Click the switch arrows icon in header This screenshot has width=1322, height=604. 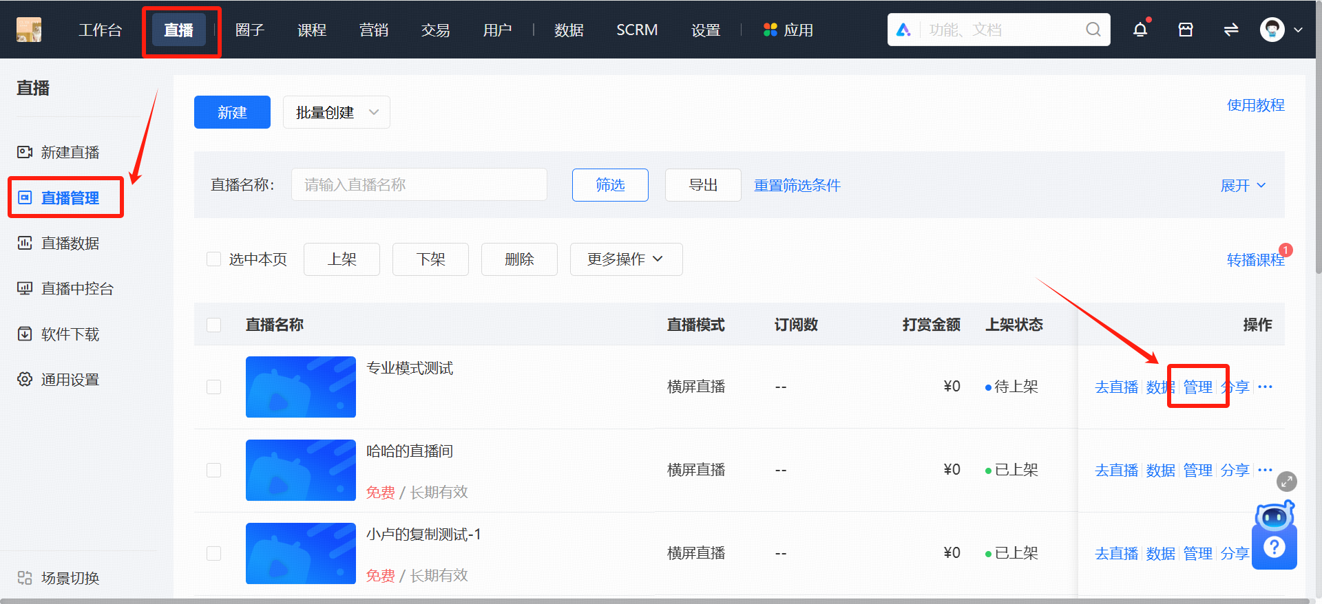click(x=1230, y=30)
